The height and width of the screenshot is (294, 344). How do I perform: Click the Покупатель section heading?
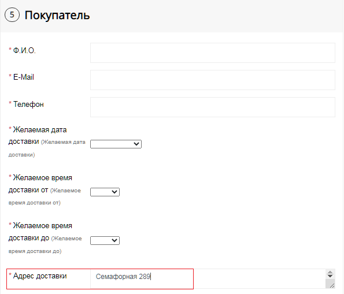(57, 16)
